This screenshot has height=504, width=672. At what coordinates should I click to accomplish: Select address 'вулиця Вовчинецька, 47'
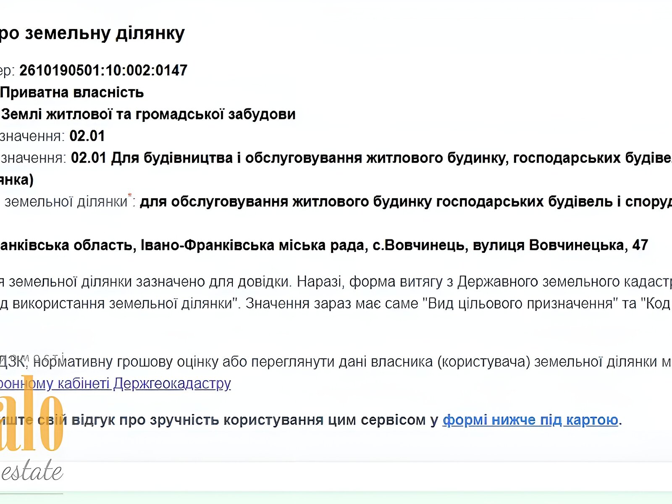coord(561,245)
